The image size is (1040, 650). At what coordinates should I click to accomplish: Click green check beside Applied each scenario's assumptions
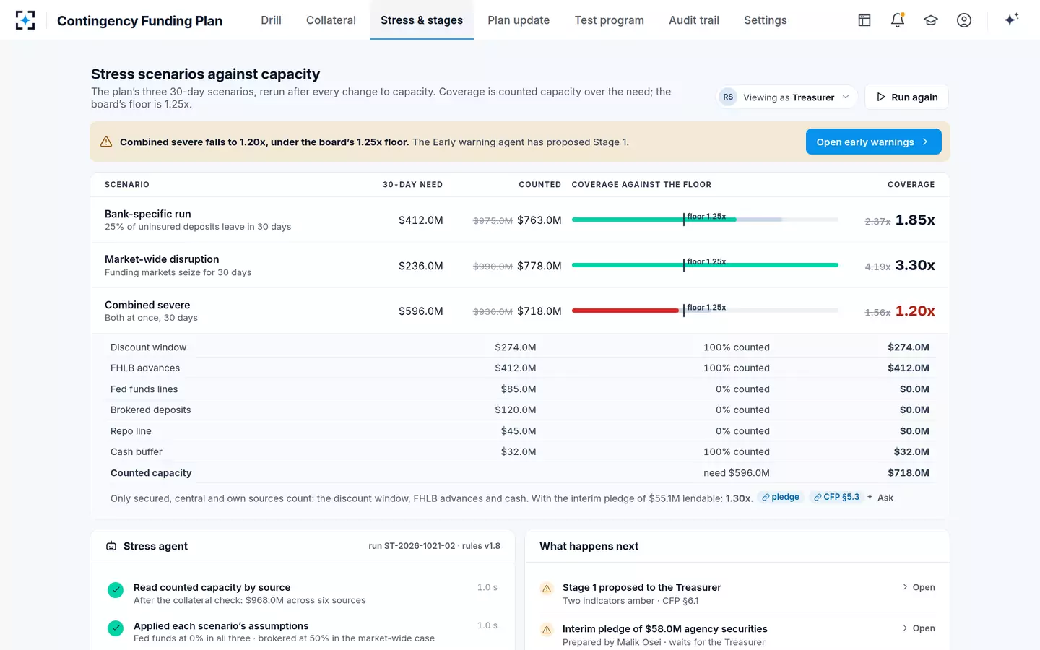pyautogui.click(x=116, y=628)
